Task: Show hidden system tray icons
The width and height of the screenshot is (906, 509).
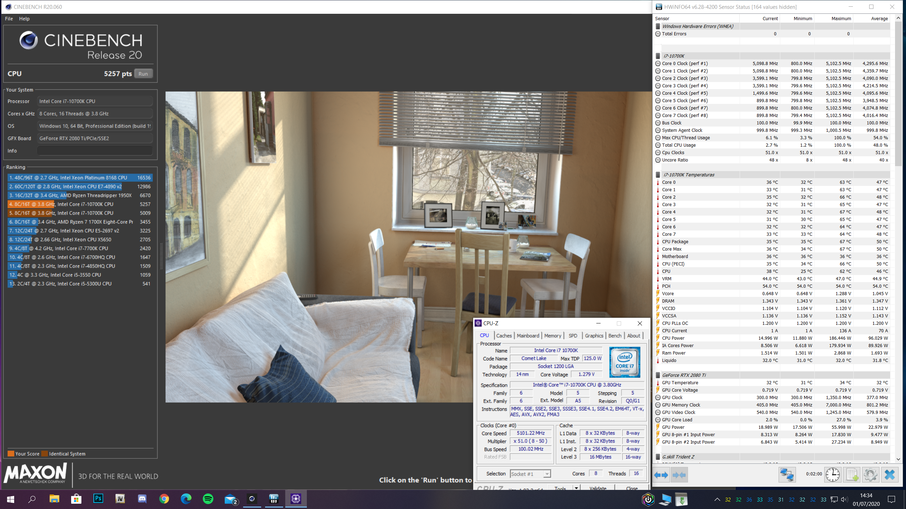Action: pyautogui.click(x=717, y=499)
